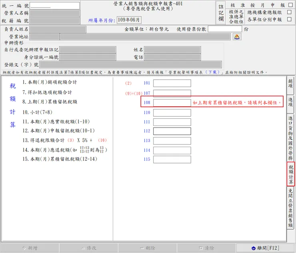The image size is (296, 253).
Task: Click the 所屬年月份 109年06月 field
Action: [129, 20]
